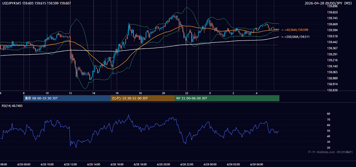Image resolution: width=356 pixels, height=167 pixels.
Task: Click the 4/29 00:00 date axis label
Action: click(x=210, y=164)
